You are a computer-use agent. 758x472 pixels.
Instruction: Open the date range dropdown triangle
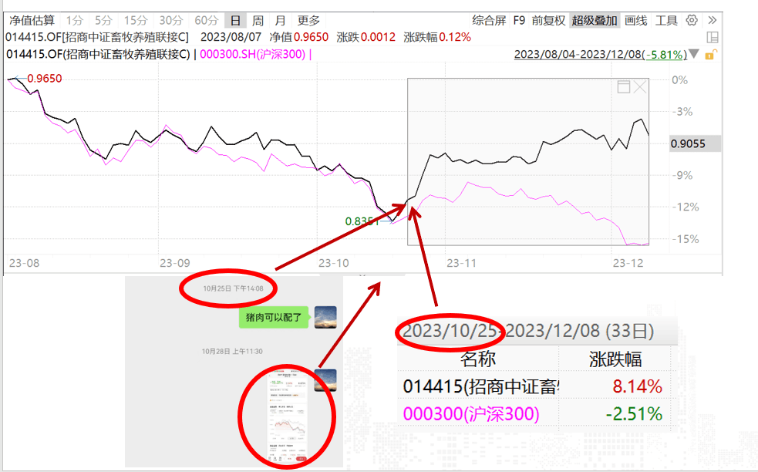(x=695, y=54)
